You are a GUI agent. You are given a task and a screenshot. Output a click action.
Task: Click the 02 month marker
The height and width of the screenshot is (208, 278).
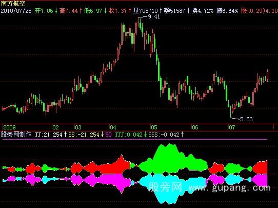pyautogui.click(x=55, y=127)
